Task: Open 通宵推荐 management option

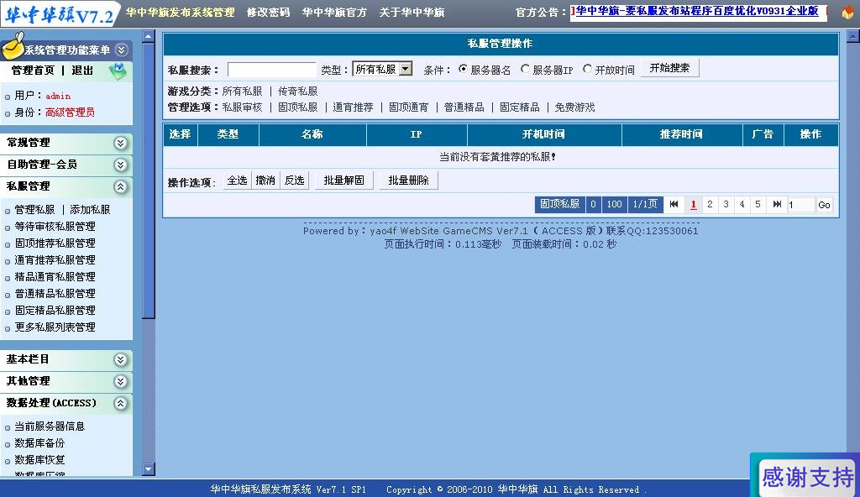Action: (354, 107)
